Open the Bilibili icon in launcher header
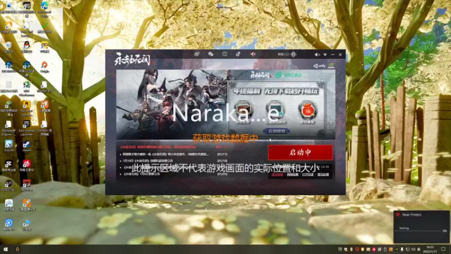Screen dimensions: 451x254 [x=224, y=54]
